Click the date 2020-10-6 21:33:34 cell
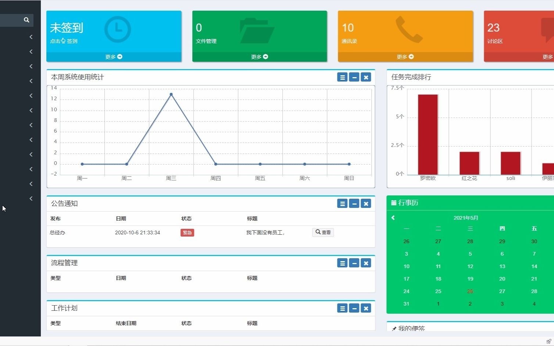This screenshot has height=346, width=554. click(137, 233)
